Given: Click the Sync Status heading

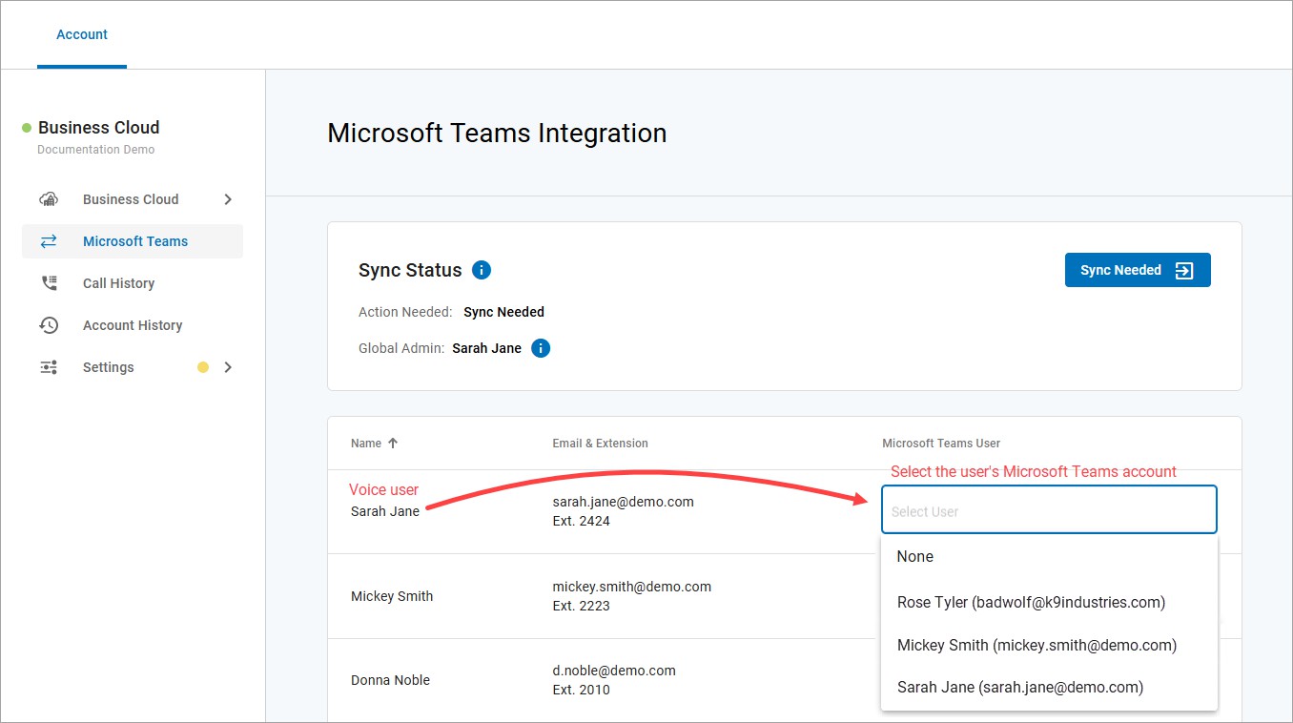Looking at the screenshot, I should pyautogui.click(x=410, y=270).
